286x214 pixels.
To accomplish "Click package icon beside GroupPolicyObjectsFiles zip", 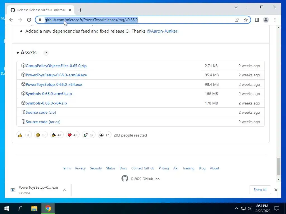I will point(23,65).
